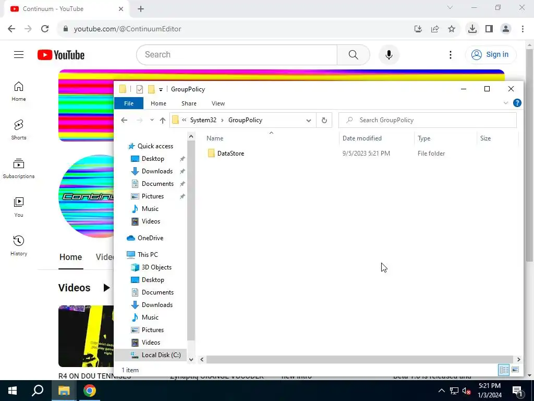Open the File tab in Explorer
The height and width of the screenshot is (401, 534).
coord(129,103)
